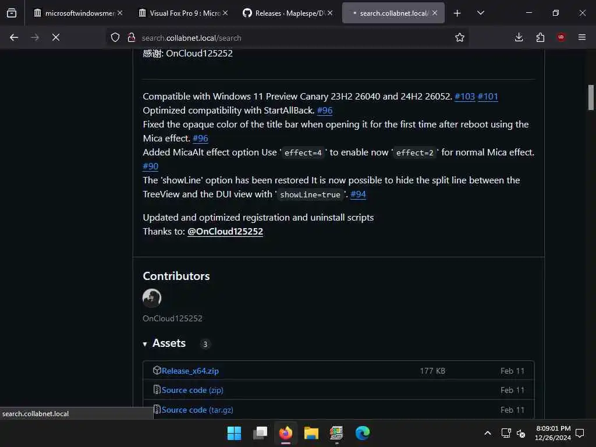Stop loading the current page
Viewport: 596px width, 447px height.
pyautogui.click(x=56, y=37)
